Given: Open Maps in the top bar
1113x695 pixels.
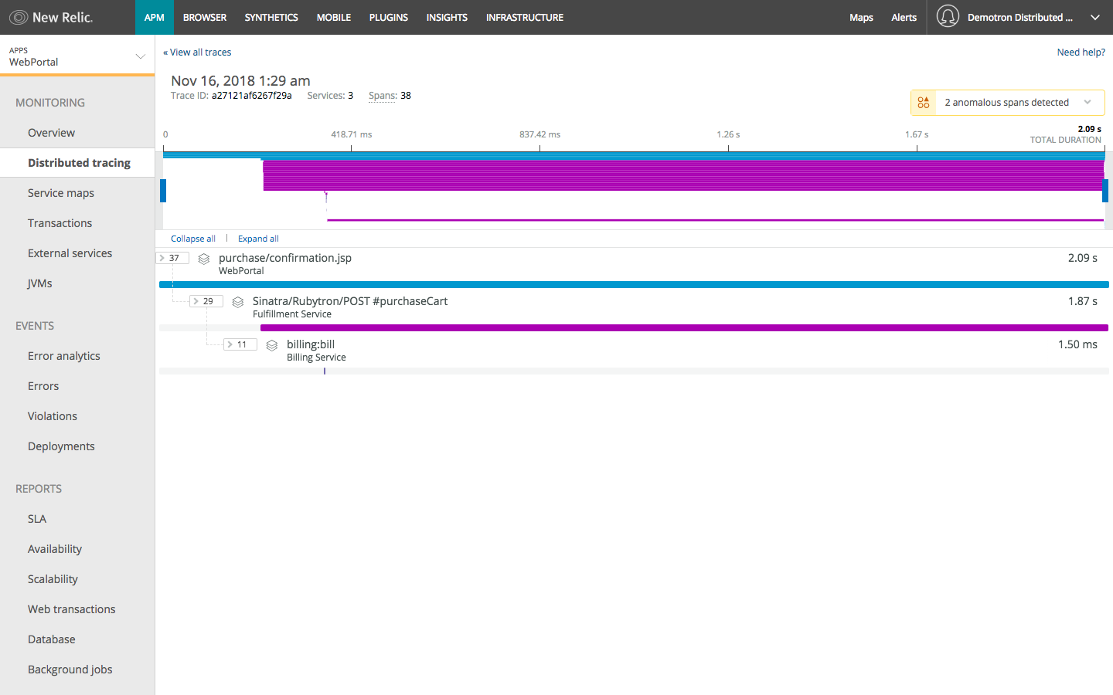Looking at the screenshot, I should coord(861,17).
